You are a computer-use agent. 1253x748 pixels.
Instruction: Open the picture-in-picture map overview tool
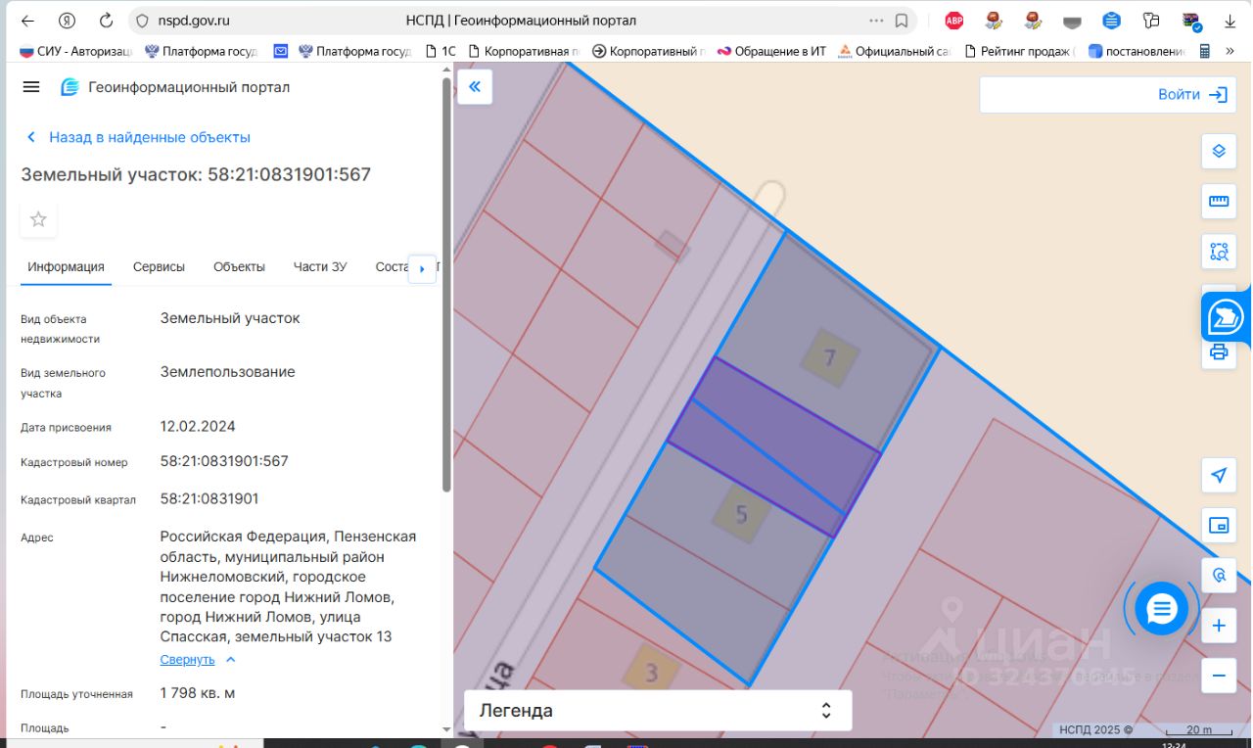pyautogui.click(x=1219, y=526)
